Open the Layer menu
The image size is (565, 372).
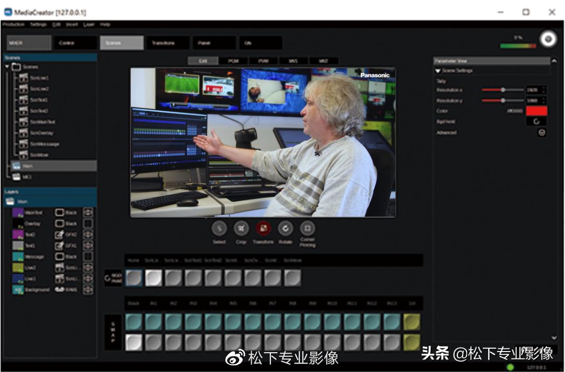88,25
